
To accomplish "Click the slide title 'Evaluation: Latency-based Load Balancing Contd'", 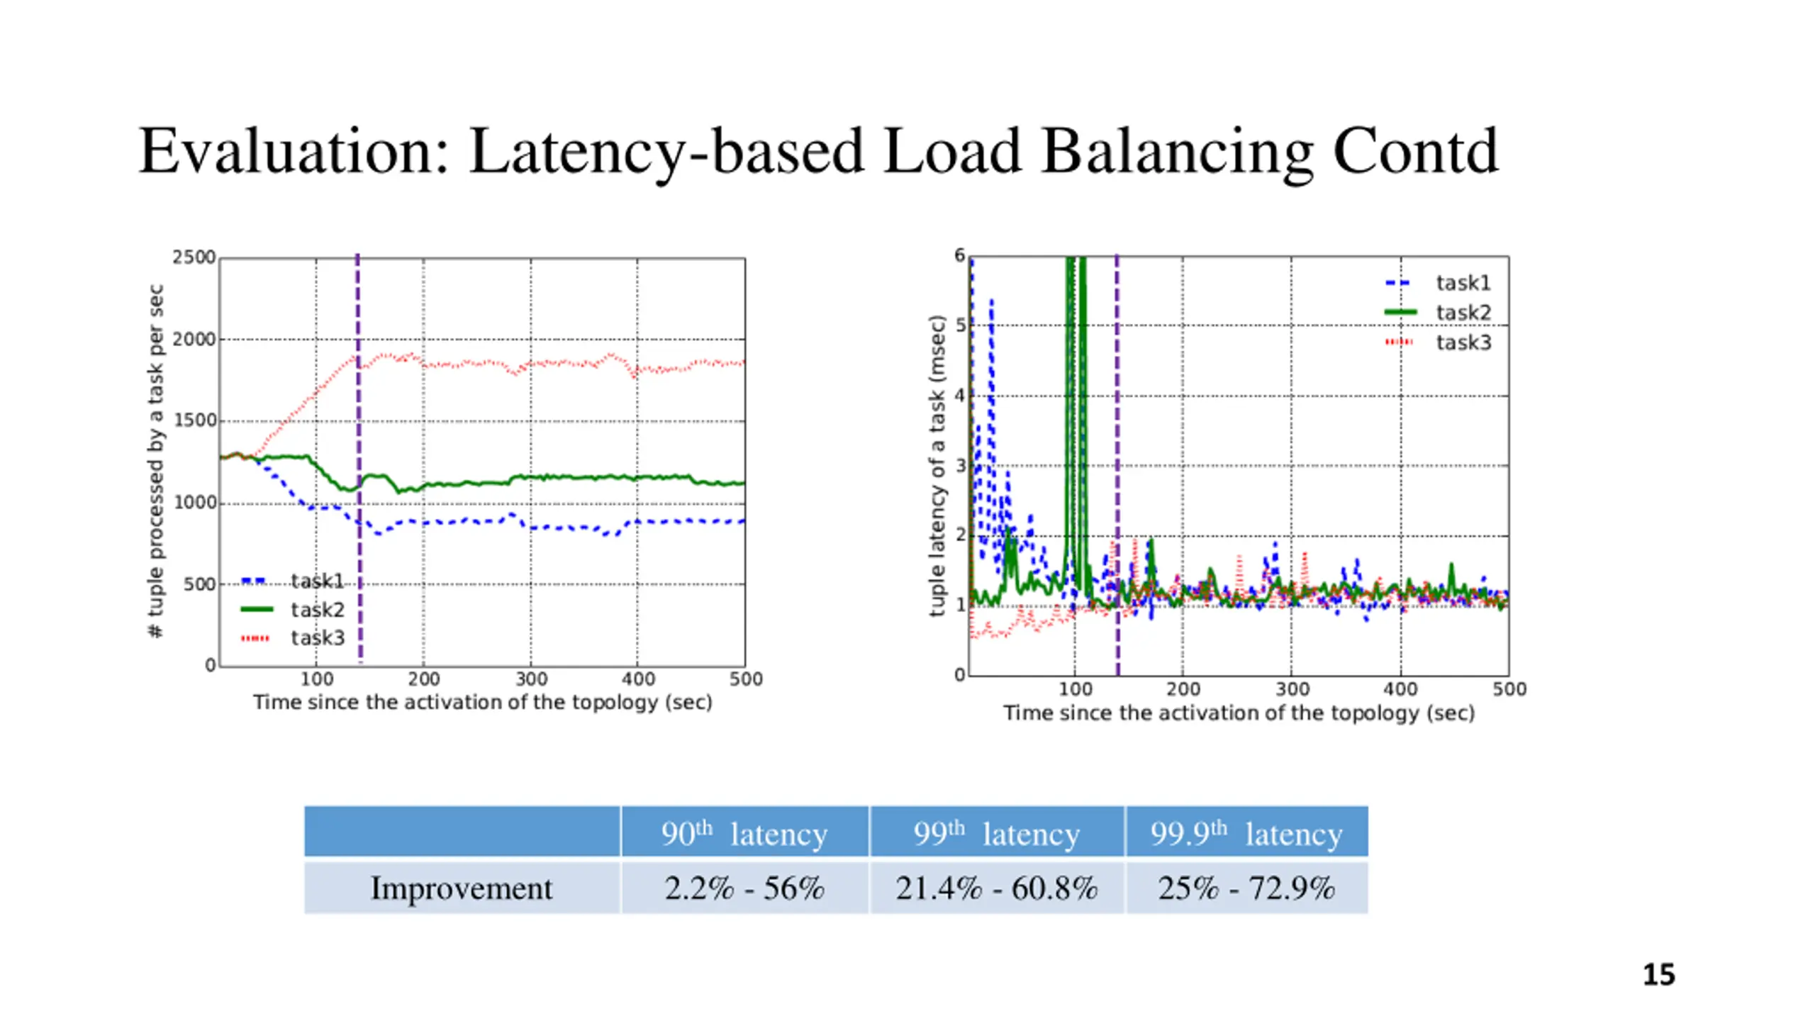I will click(817, 151).
